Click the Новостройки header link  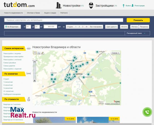tap(72, 6)
